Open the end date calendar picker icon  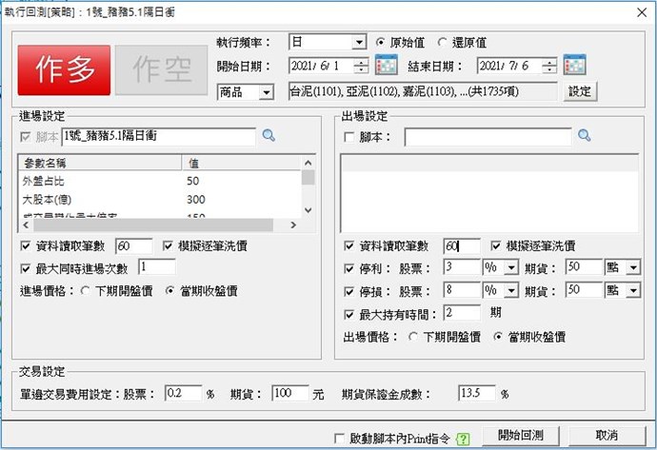(574, 66)
